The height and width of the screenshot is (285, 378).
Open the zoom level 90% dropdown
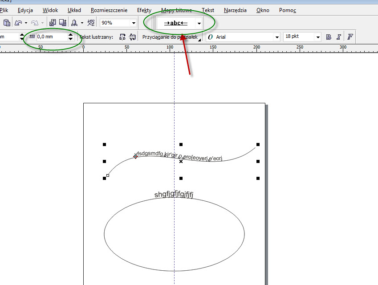134,23
